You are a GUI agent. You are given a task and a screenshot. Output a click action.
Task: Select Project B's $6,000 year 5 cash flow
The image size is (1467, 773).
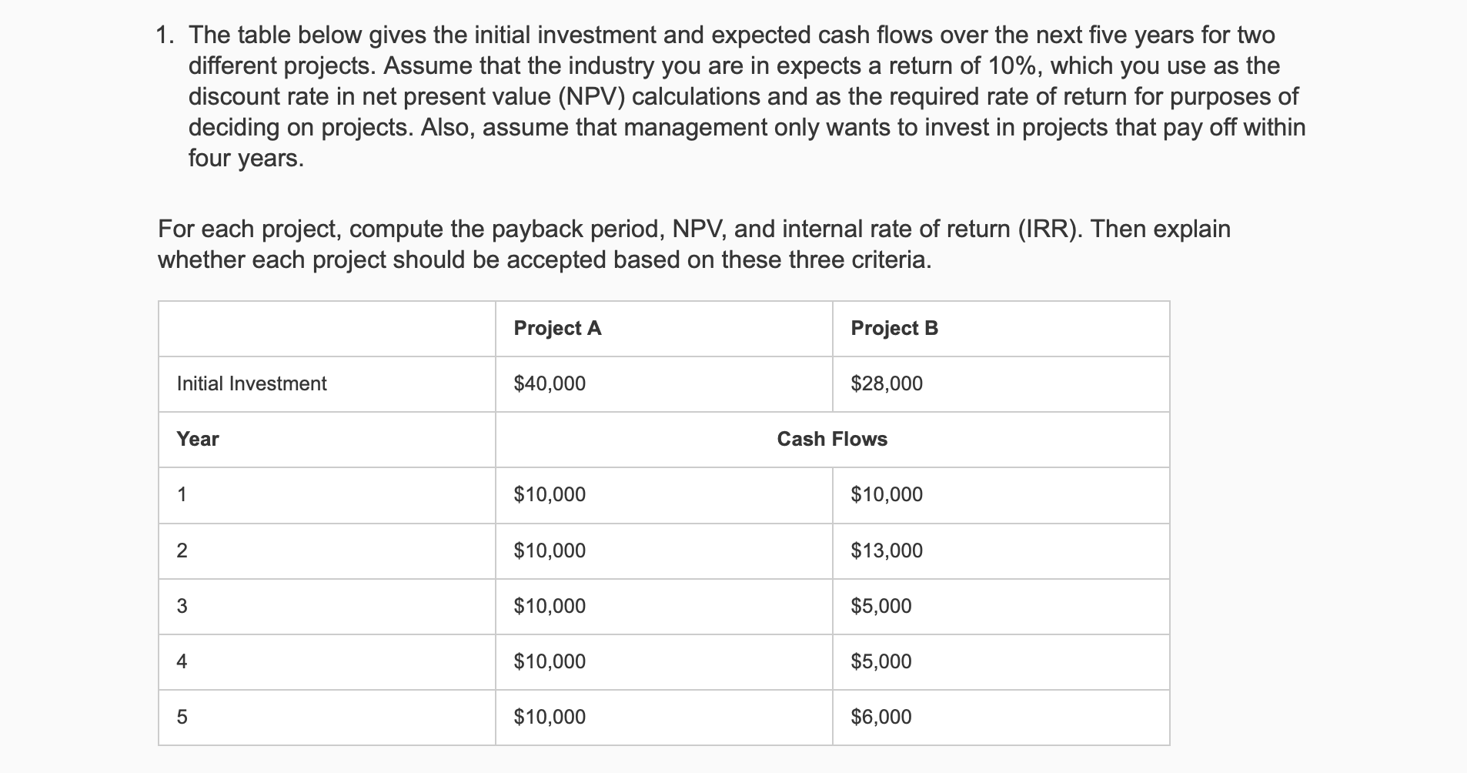(881, 717)
